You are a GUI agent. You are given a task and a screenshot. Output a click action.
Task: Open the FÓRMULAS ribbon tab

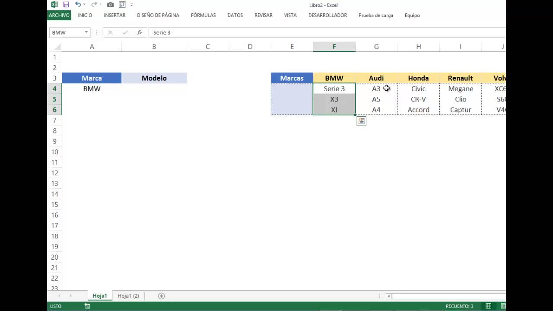click(203, 15)
